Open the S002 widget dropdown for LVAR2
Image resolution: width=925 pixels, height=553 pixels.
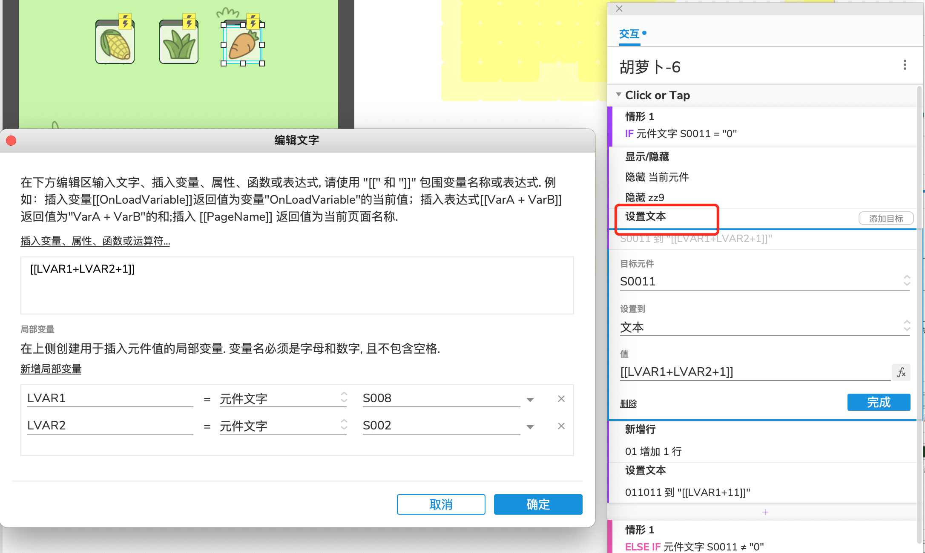[x=530, y=426]
